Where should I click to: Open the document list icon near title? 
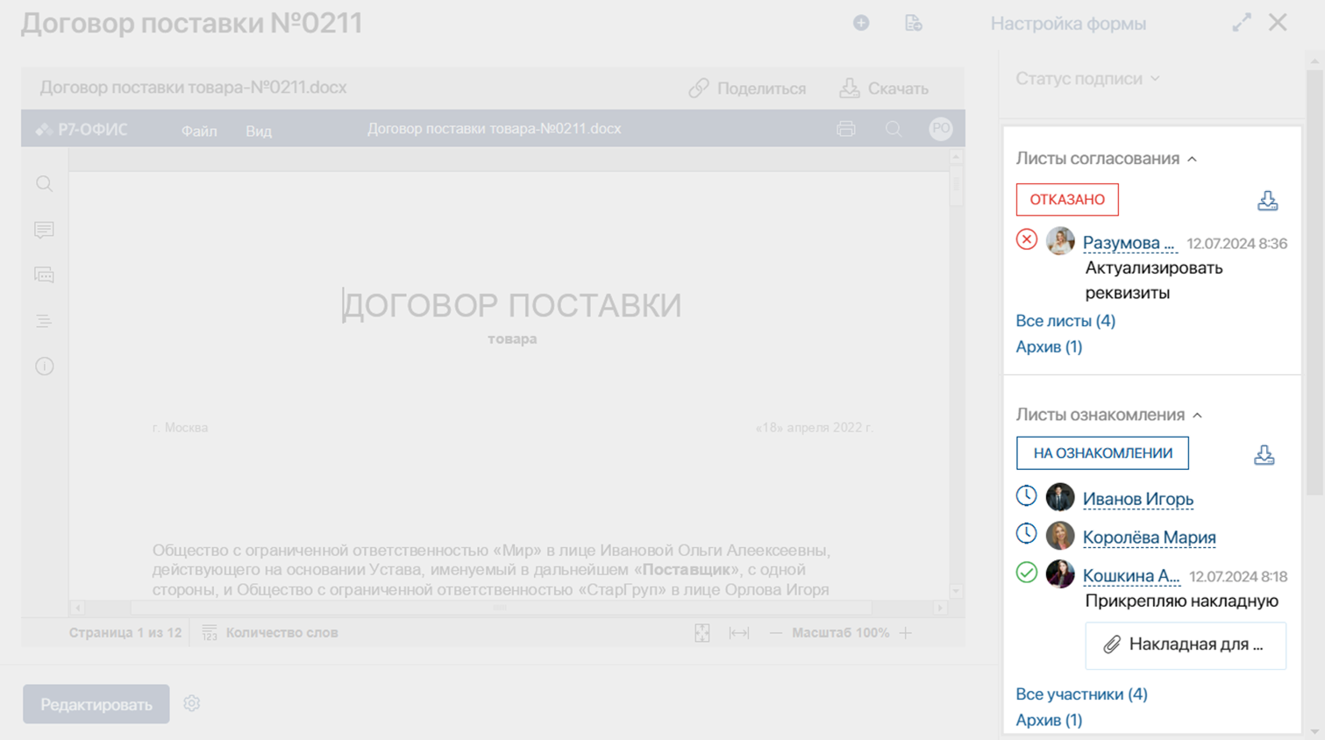913,24
